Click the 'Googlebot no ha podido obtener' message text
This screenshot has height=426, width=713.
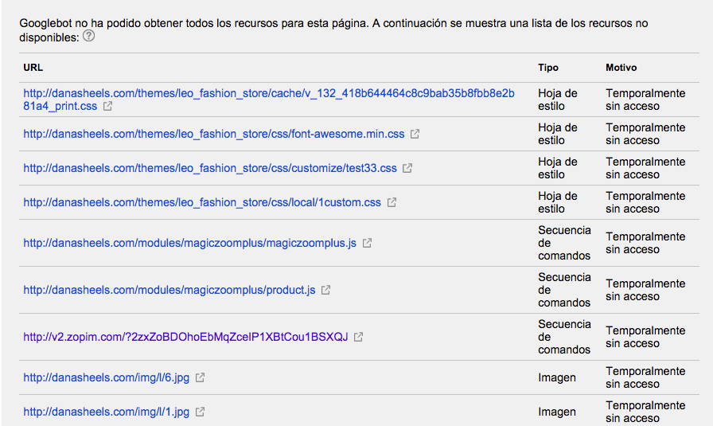pyautogui.click(x=333, y=30)
